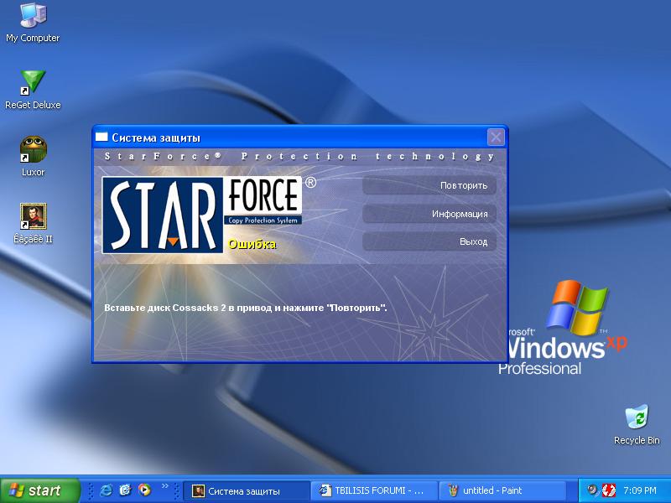Screen dimensions: 671x503
Task: Click the gray system tray icon
Action: 592,490
